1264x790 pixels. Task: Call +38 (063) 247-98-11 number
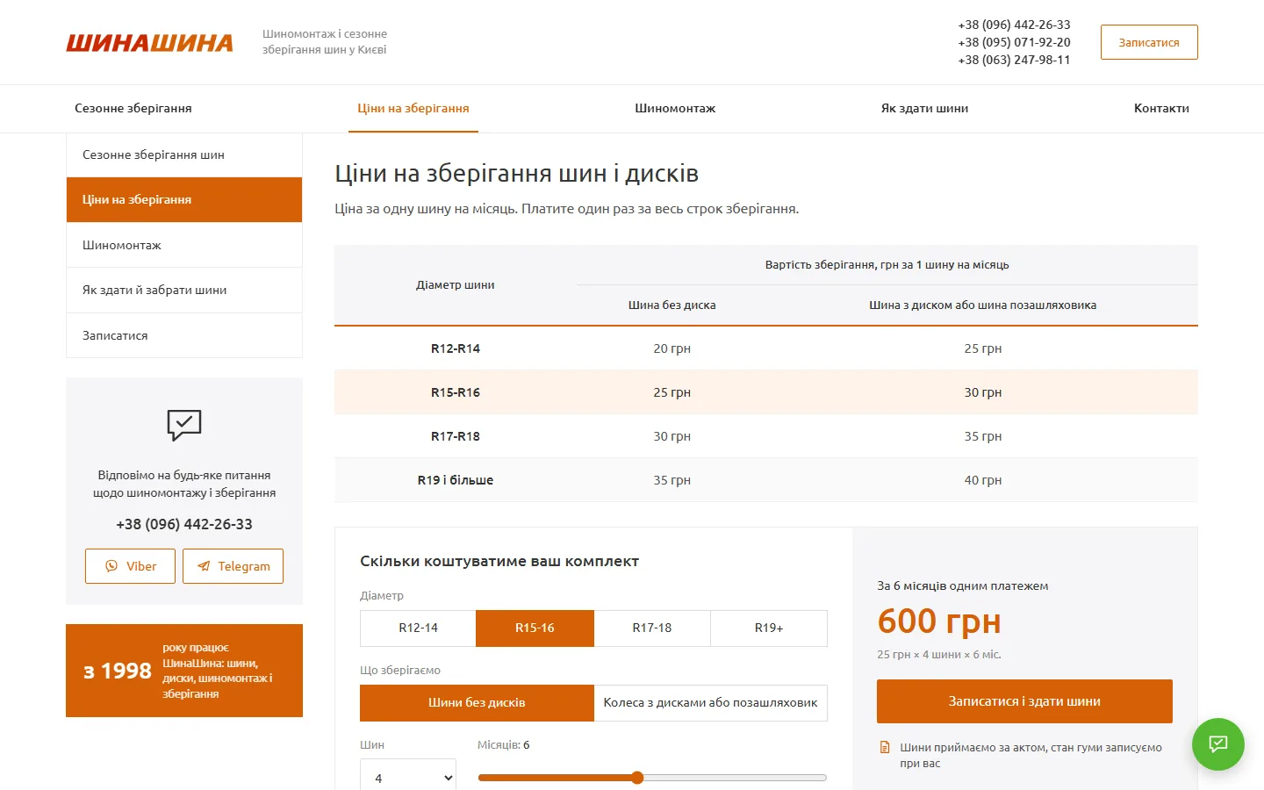(x=1014, y=60)
